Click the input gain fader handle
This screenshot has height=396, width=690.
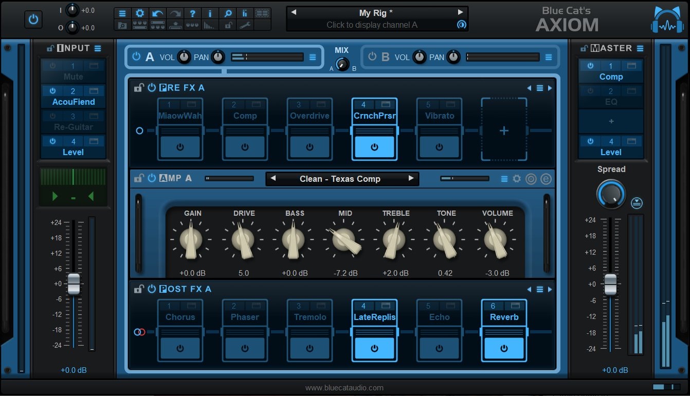point(74,284)
